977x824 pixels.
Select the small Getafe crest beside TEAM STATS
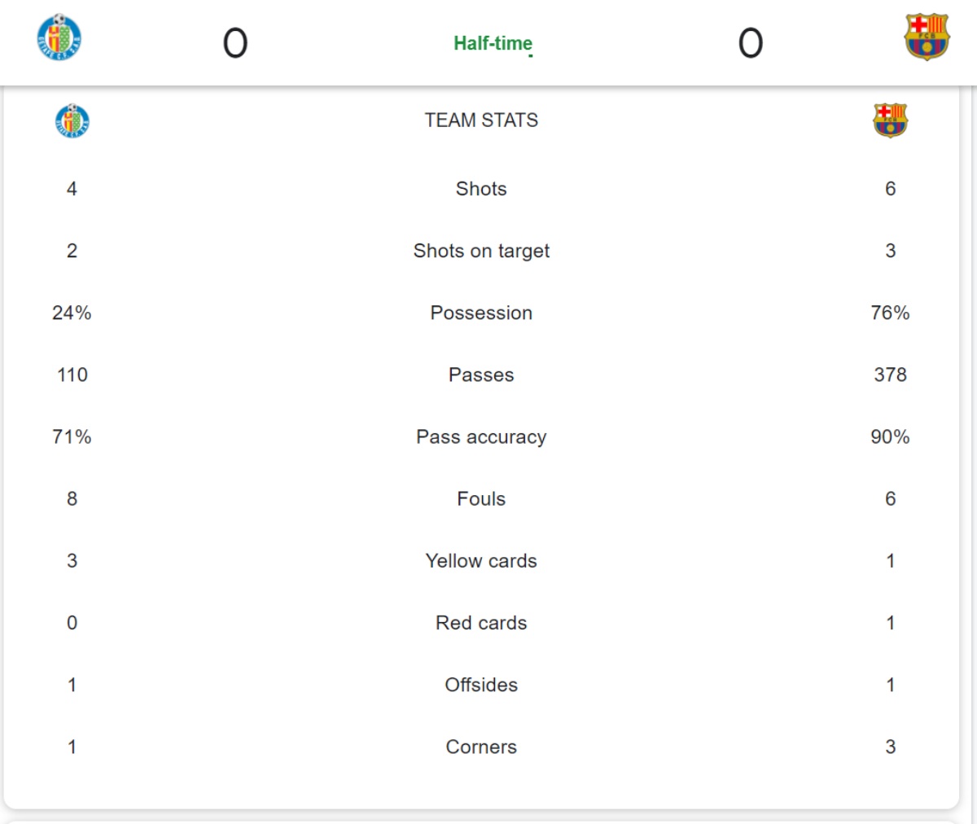(x=72, y=121)
